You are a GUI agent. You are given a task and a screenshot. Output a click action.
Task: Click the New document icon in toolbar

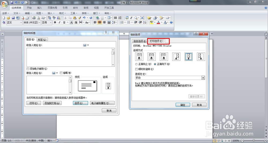click(4, 18)
